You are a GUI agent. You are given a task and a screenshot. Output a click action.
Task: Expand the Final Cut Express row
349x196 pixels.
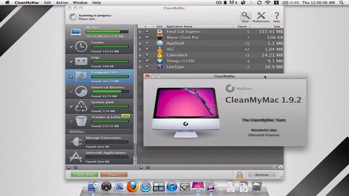tap(140, 32)
